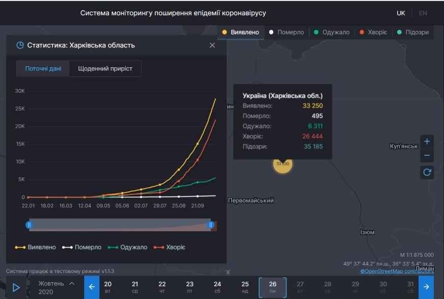Click the blue left arrow in date timeline
444x299 pixels.
(x=91, y=287)
